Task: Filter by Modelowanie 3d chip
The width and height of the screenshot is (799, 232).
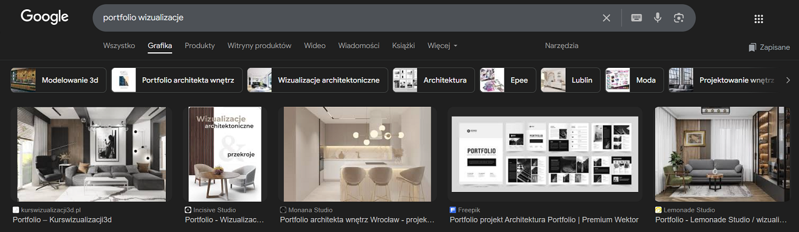Action: [x=59, y=80]
